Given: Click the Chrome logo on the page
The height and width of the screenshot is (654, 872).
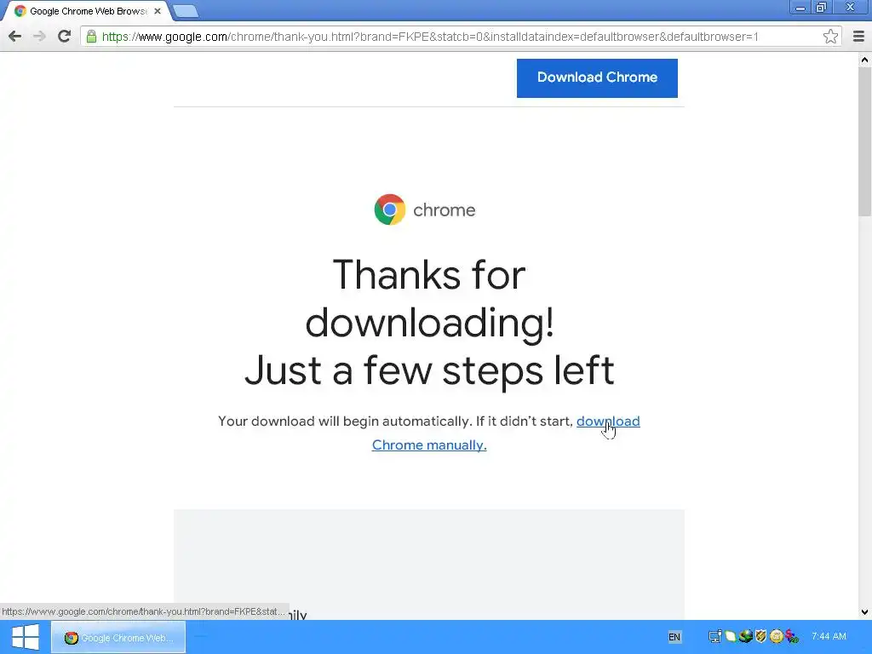Looking at the screenshot, I should [x=390, y=209].
